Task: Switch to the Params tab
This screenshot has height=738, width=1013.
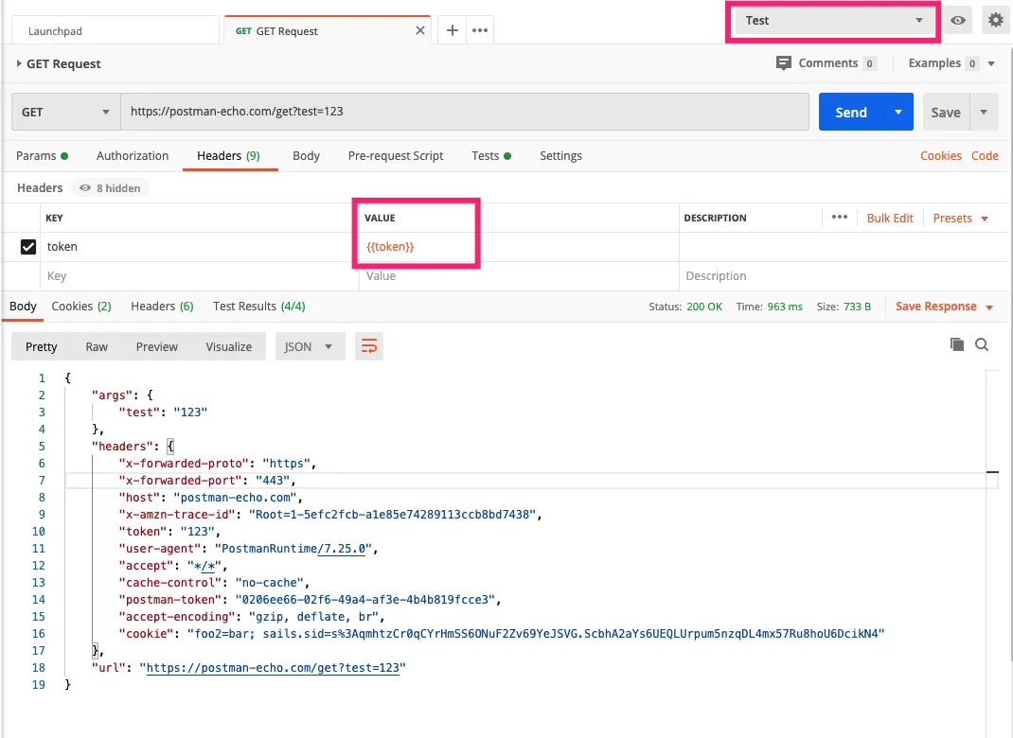Action: [x=42, y=155]
